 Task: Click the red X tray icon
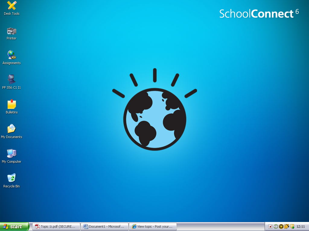270,226
